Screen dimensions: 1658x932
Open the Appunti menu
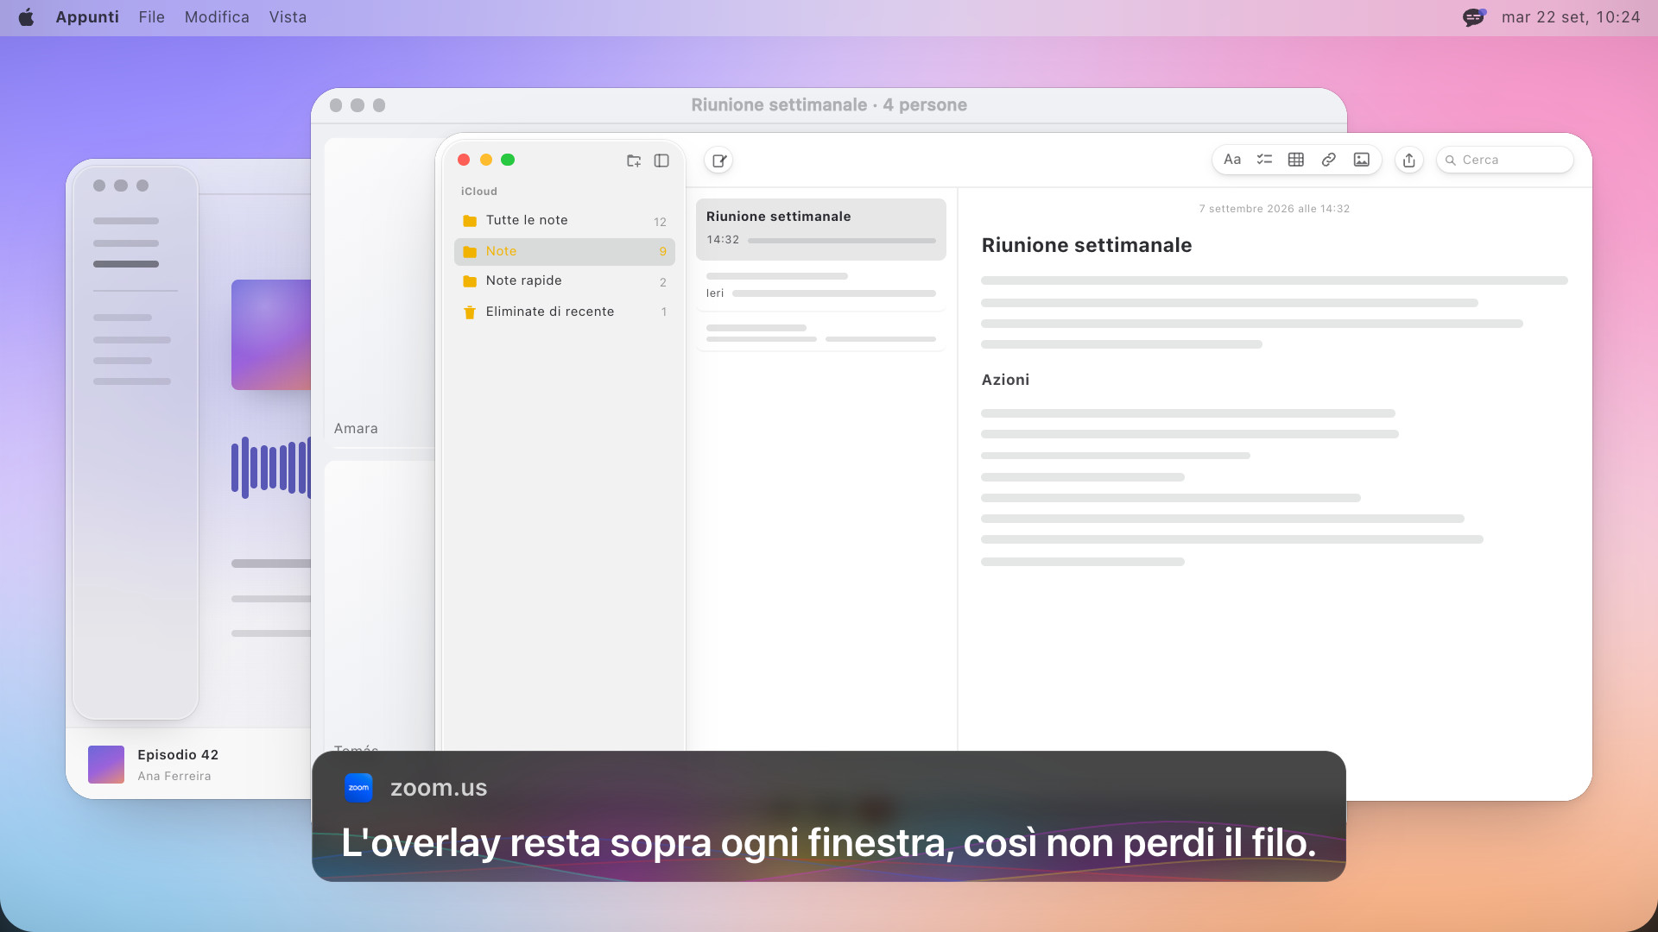pyautogui.click(x=87, y=17)
